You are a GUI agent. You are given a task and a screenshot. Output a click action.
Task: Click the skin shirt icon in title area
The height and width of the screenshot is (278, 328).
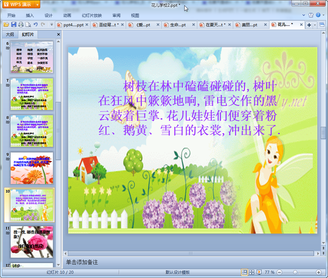click(x=311, y=15)
